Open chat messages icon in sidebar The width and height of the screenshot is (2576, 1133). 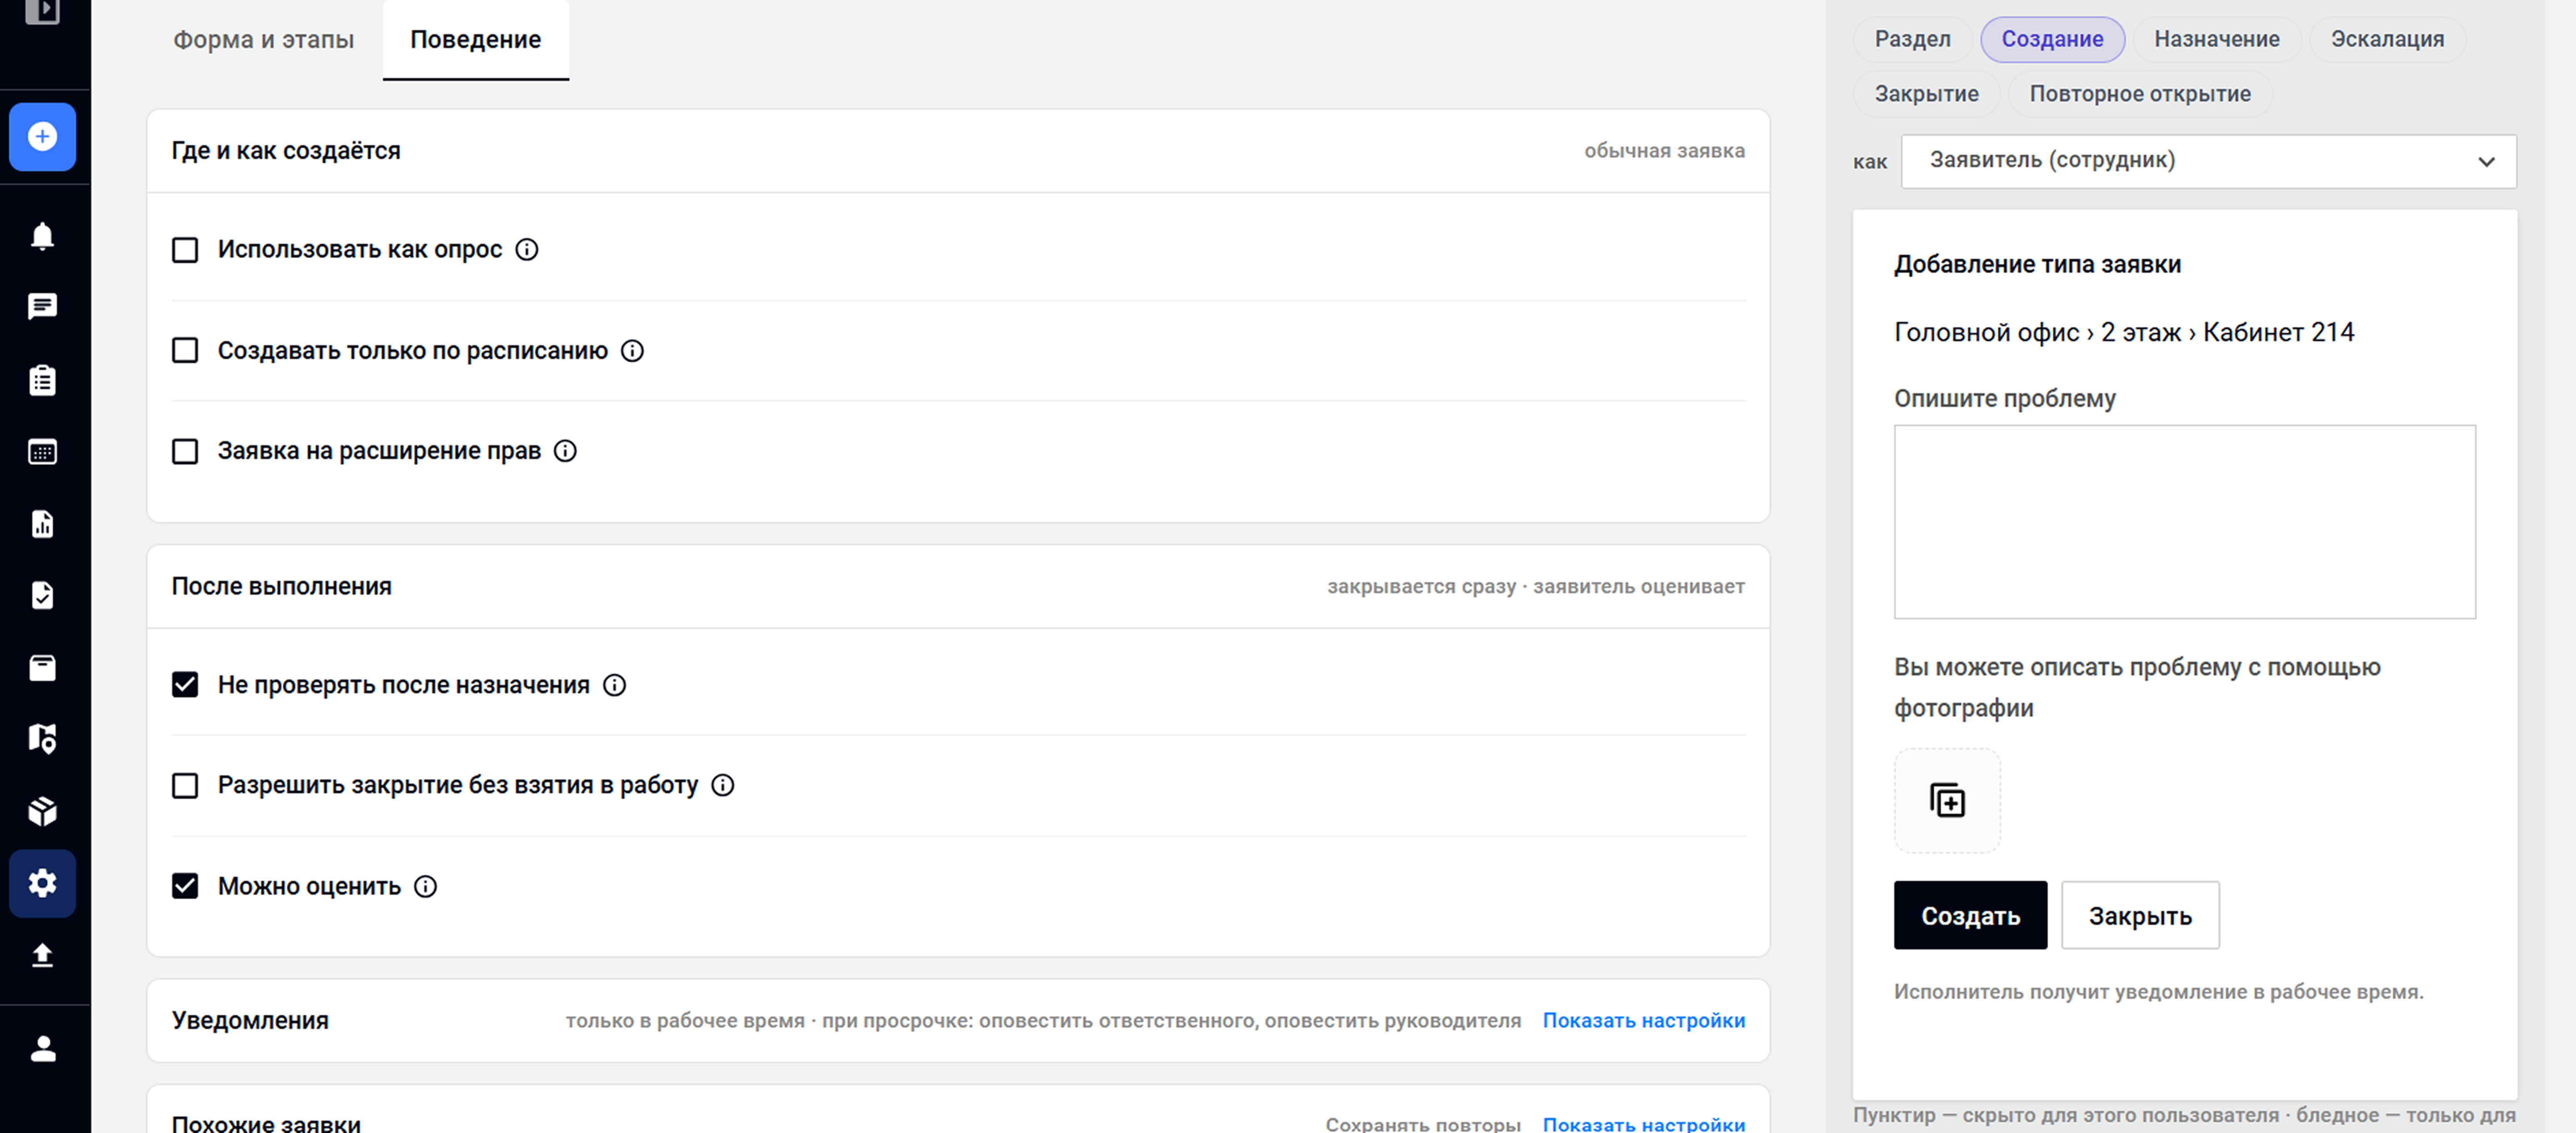tap(42, 306)
